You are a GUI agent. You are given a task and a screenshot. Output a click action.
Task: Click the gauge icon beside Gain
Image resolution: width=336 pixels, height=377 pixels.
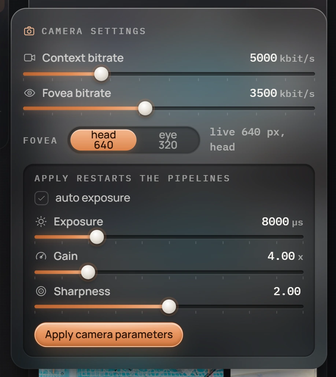41,256
